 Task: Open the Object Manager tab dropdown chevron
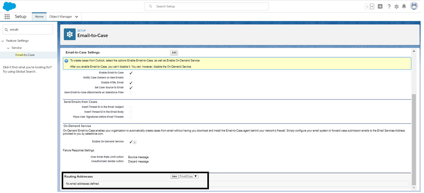pyautogui.click(x=77, y=17)
